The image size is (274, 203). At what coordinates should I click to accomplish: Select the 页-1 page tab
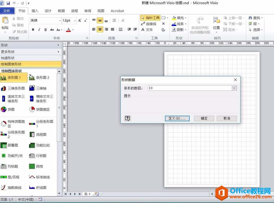click(87, 194)
